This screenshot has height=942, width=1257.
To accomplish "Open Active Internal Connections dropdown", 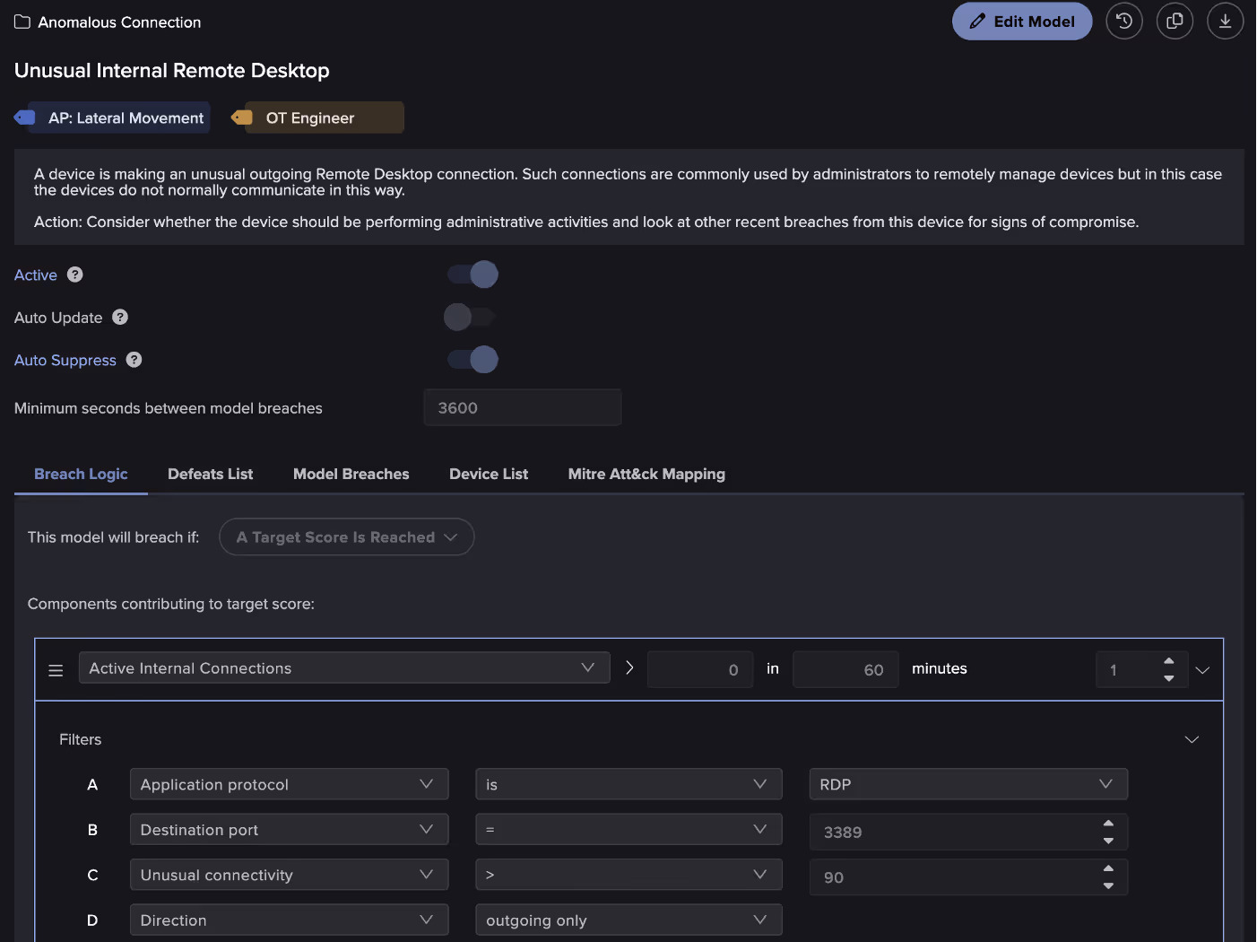I will point(344,667).
